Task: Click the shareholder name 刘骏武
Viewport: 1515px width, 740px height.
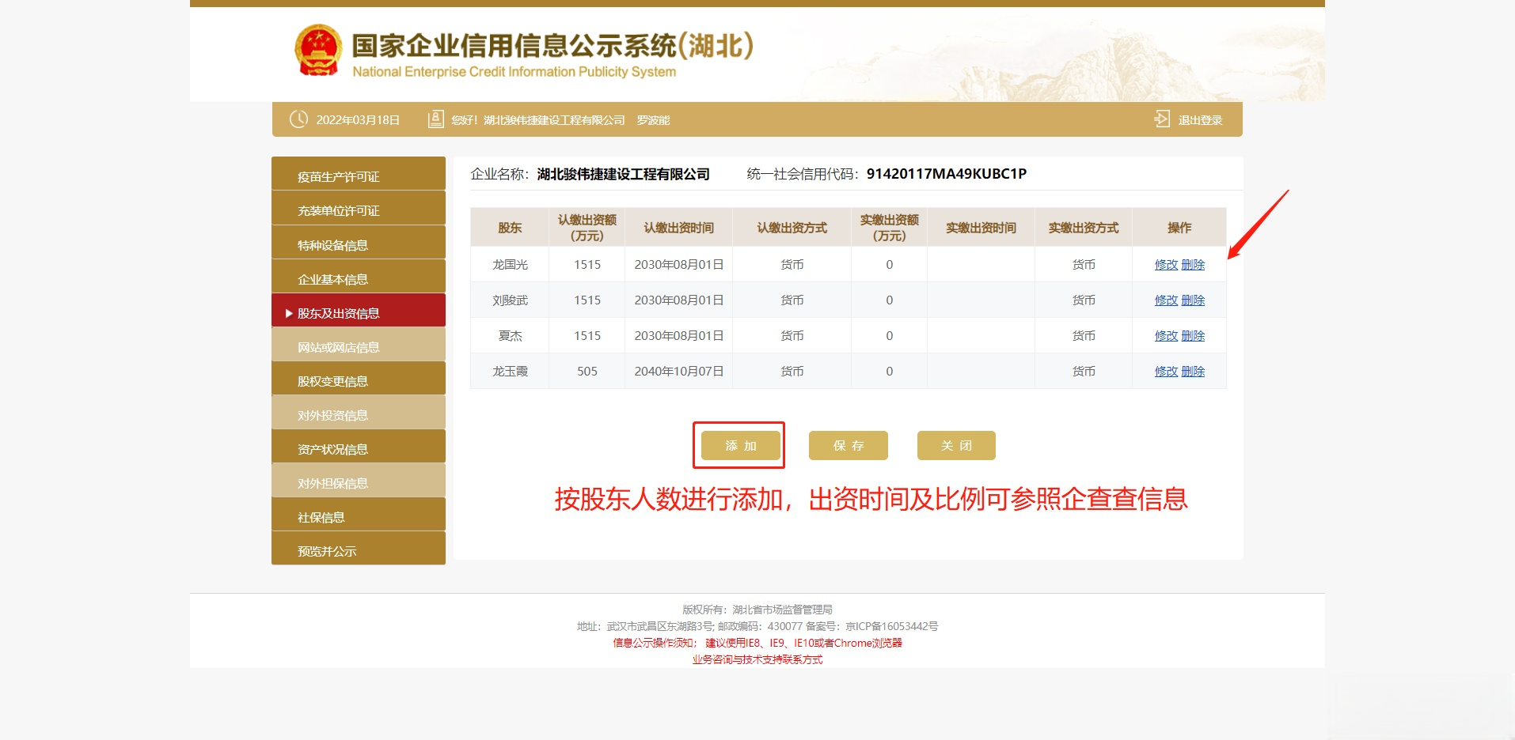Action: coord(510,300)
